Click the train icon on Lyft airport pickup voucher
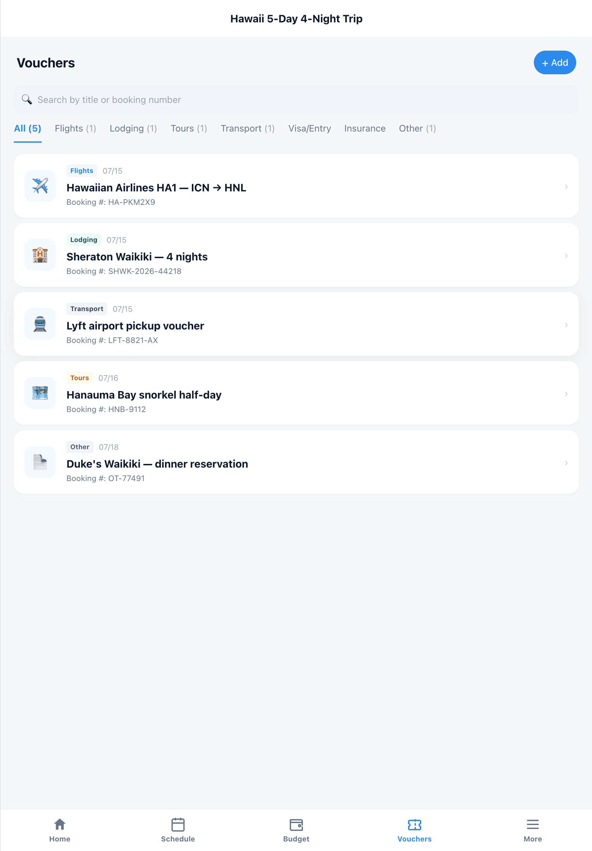This screenshot has height=851, width=592. tap(40, 324)
